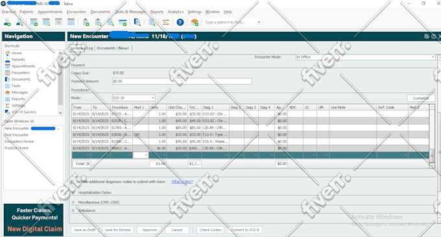The height and width of the screenshot is (237, 441).
Task: Click the New Appointment toolbar icon
Action: pyautogui.click(x=34, y=22)
